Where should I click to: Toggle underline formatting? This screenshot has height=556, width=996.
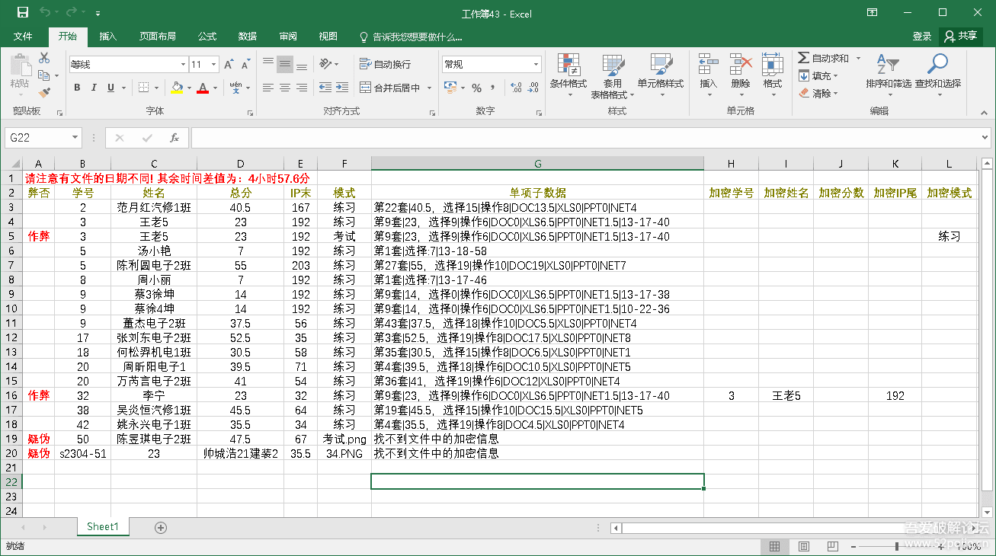click(x=110, y=88)
